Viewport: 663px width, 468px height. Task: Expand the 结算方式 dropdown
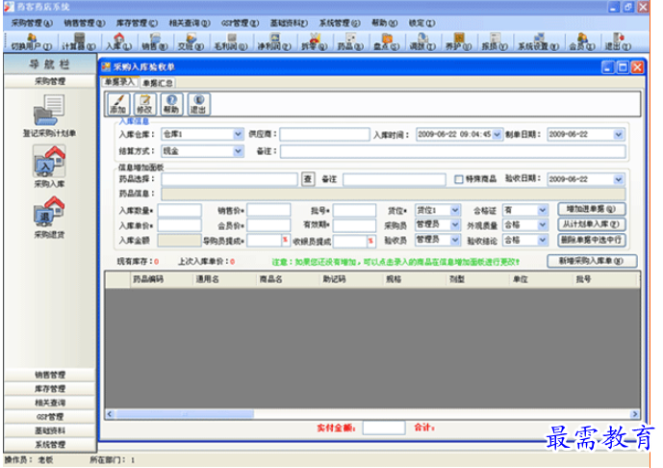[x=239, y=151]
